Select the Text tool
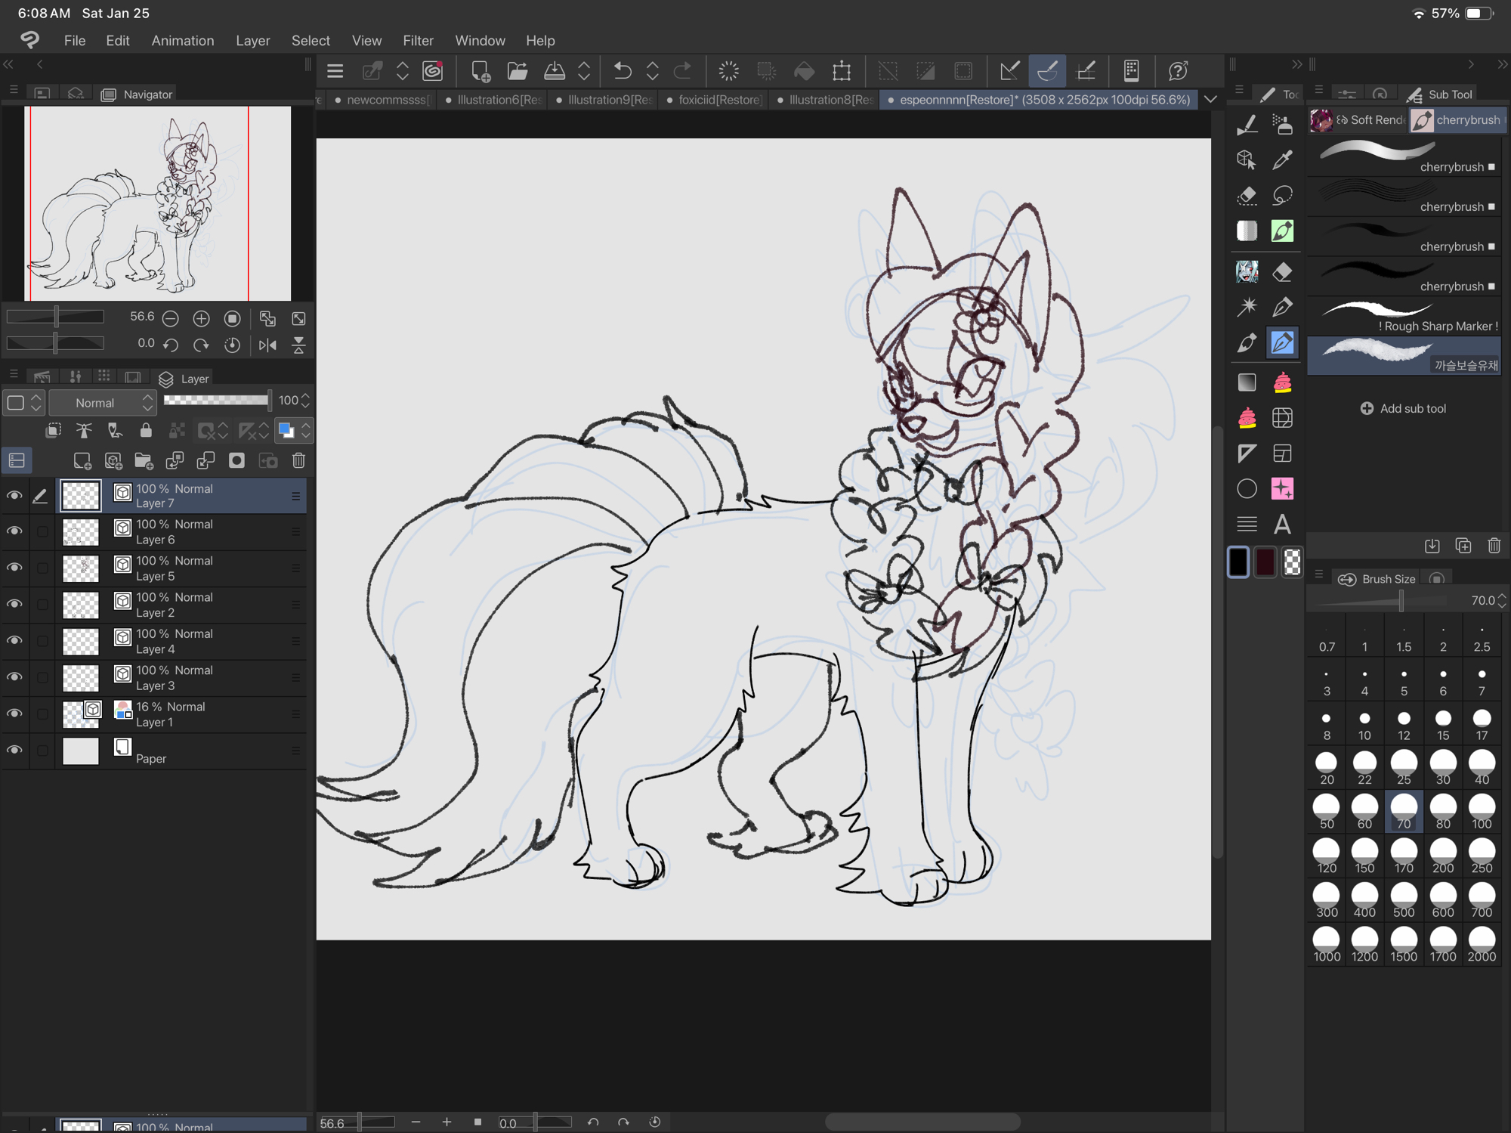Viewport: 1511px width, 1133px height. pos(1282,524)
